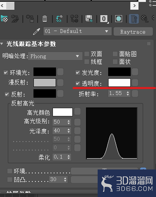Click map button next to 折射率 value

point(135,93)
